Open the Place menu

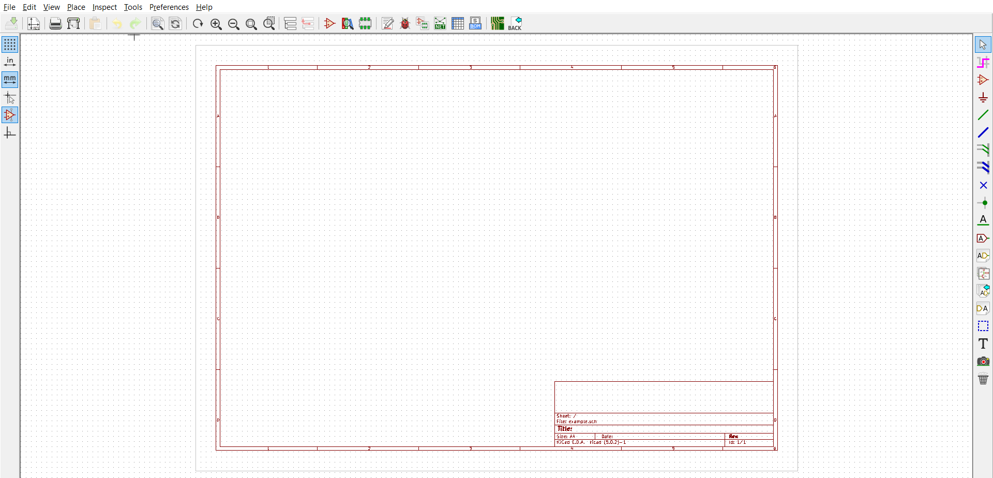tap(76, 7)
